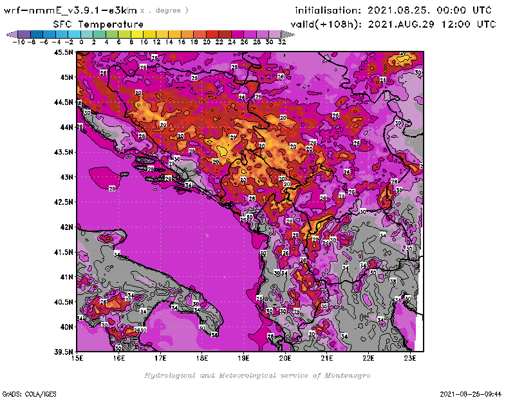
Task: Click the '38' contour label on the map
Action: click(x=393, y=281)
